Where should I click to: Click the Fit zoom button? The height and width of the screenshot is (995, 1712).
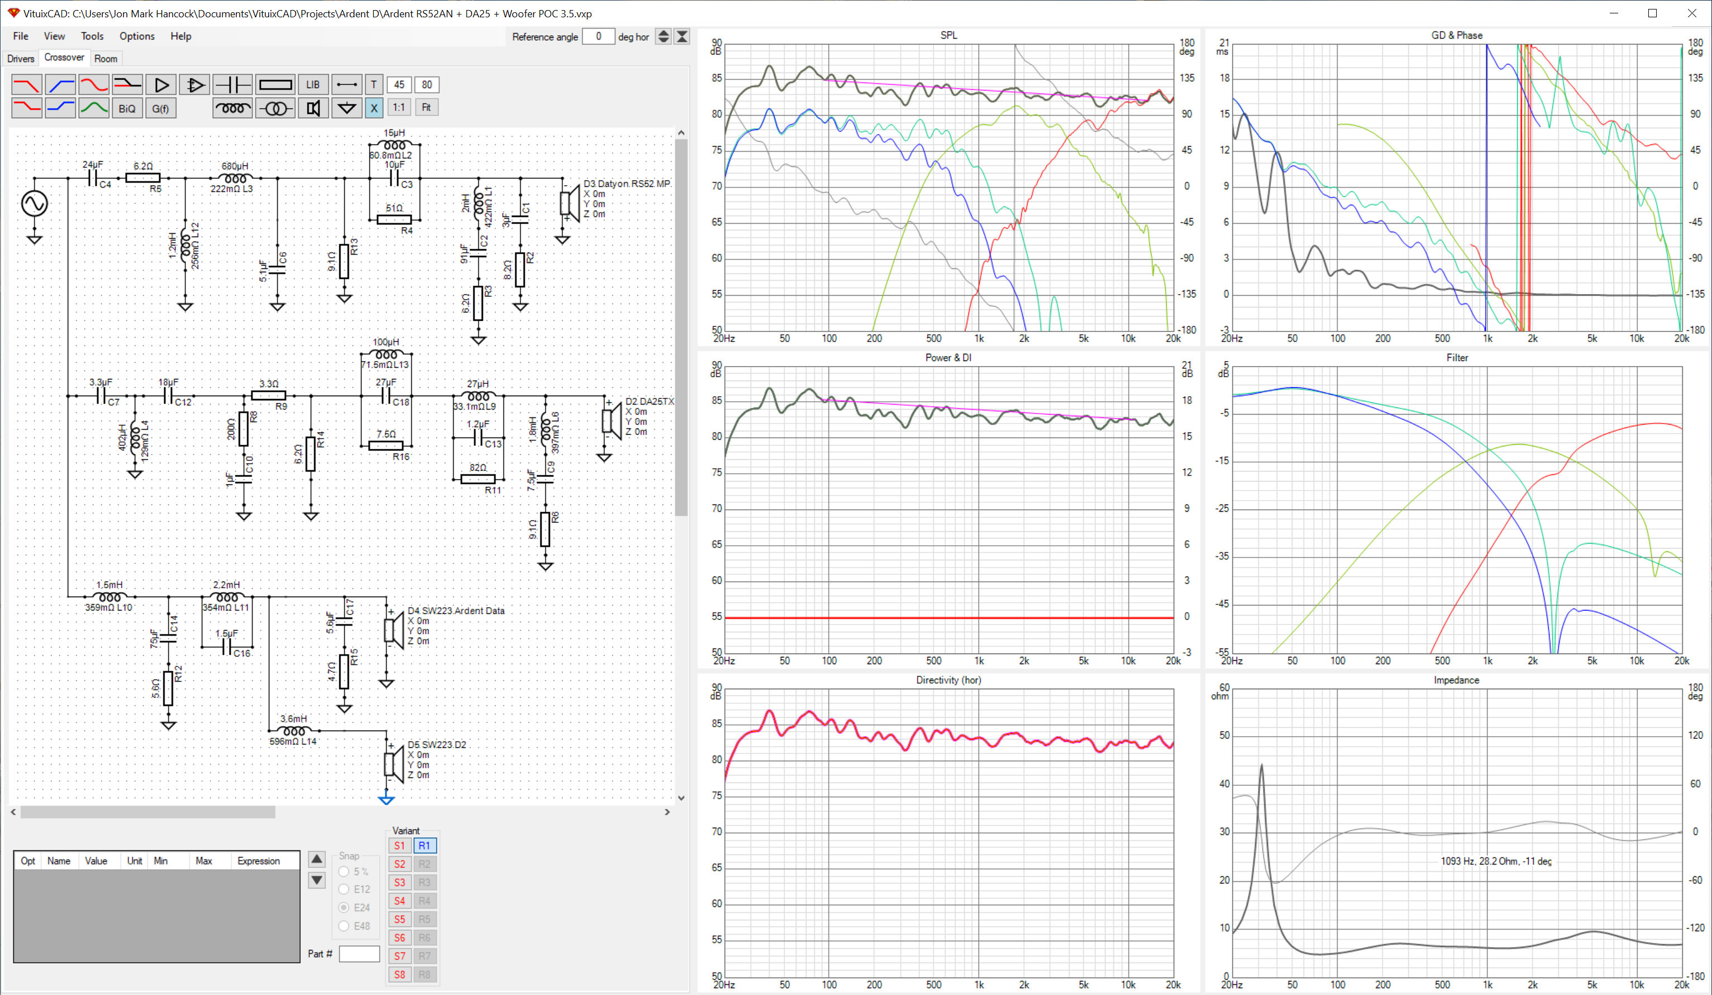[426, 107]
